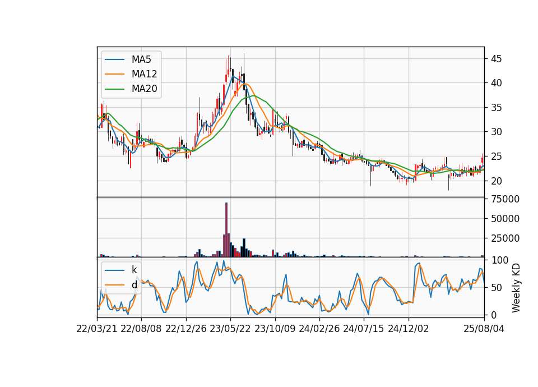Click the 24/07/15 date tick label
This screenshot has width=538, height=387.
(x=364, y=329)
